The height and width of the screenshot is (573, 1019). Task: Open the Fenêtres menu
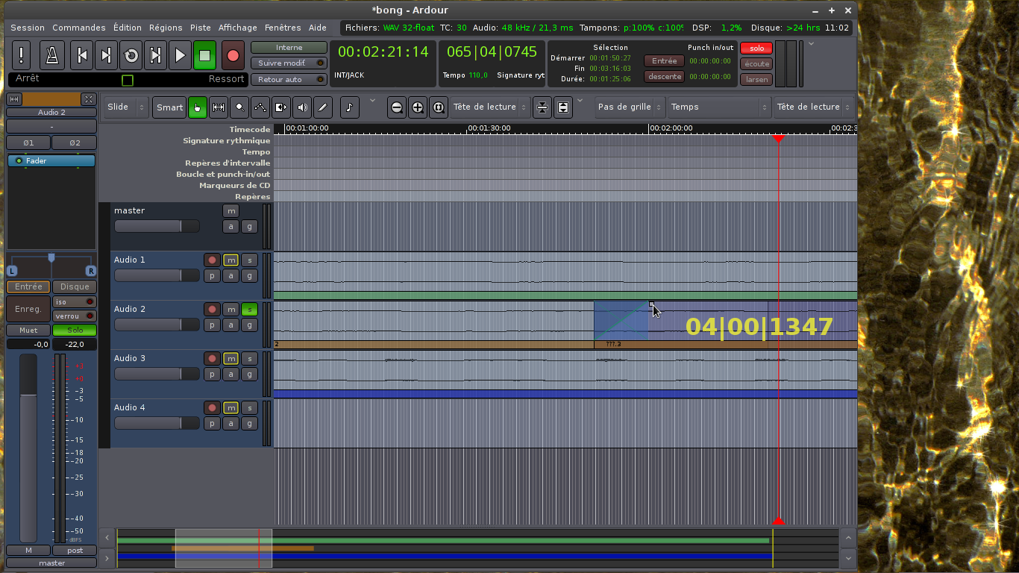pyautogui.click(x=283, y=28)
